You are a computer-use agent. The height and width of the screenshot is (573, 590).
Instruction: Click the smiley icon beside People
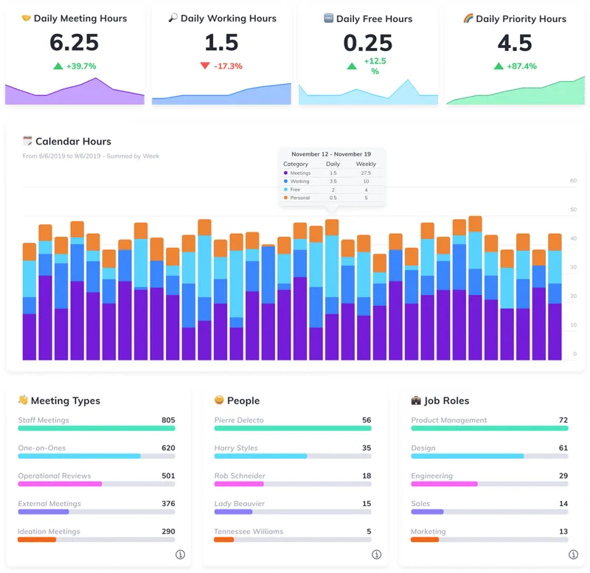[219, 400]
